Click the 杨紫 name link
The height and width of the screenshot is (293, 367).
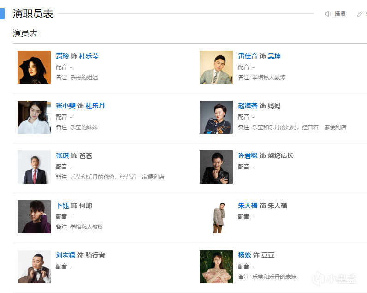[x=244, y=255]
